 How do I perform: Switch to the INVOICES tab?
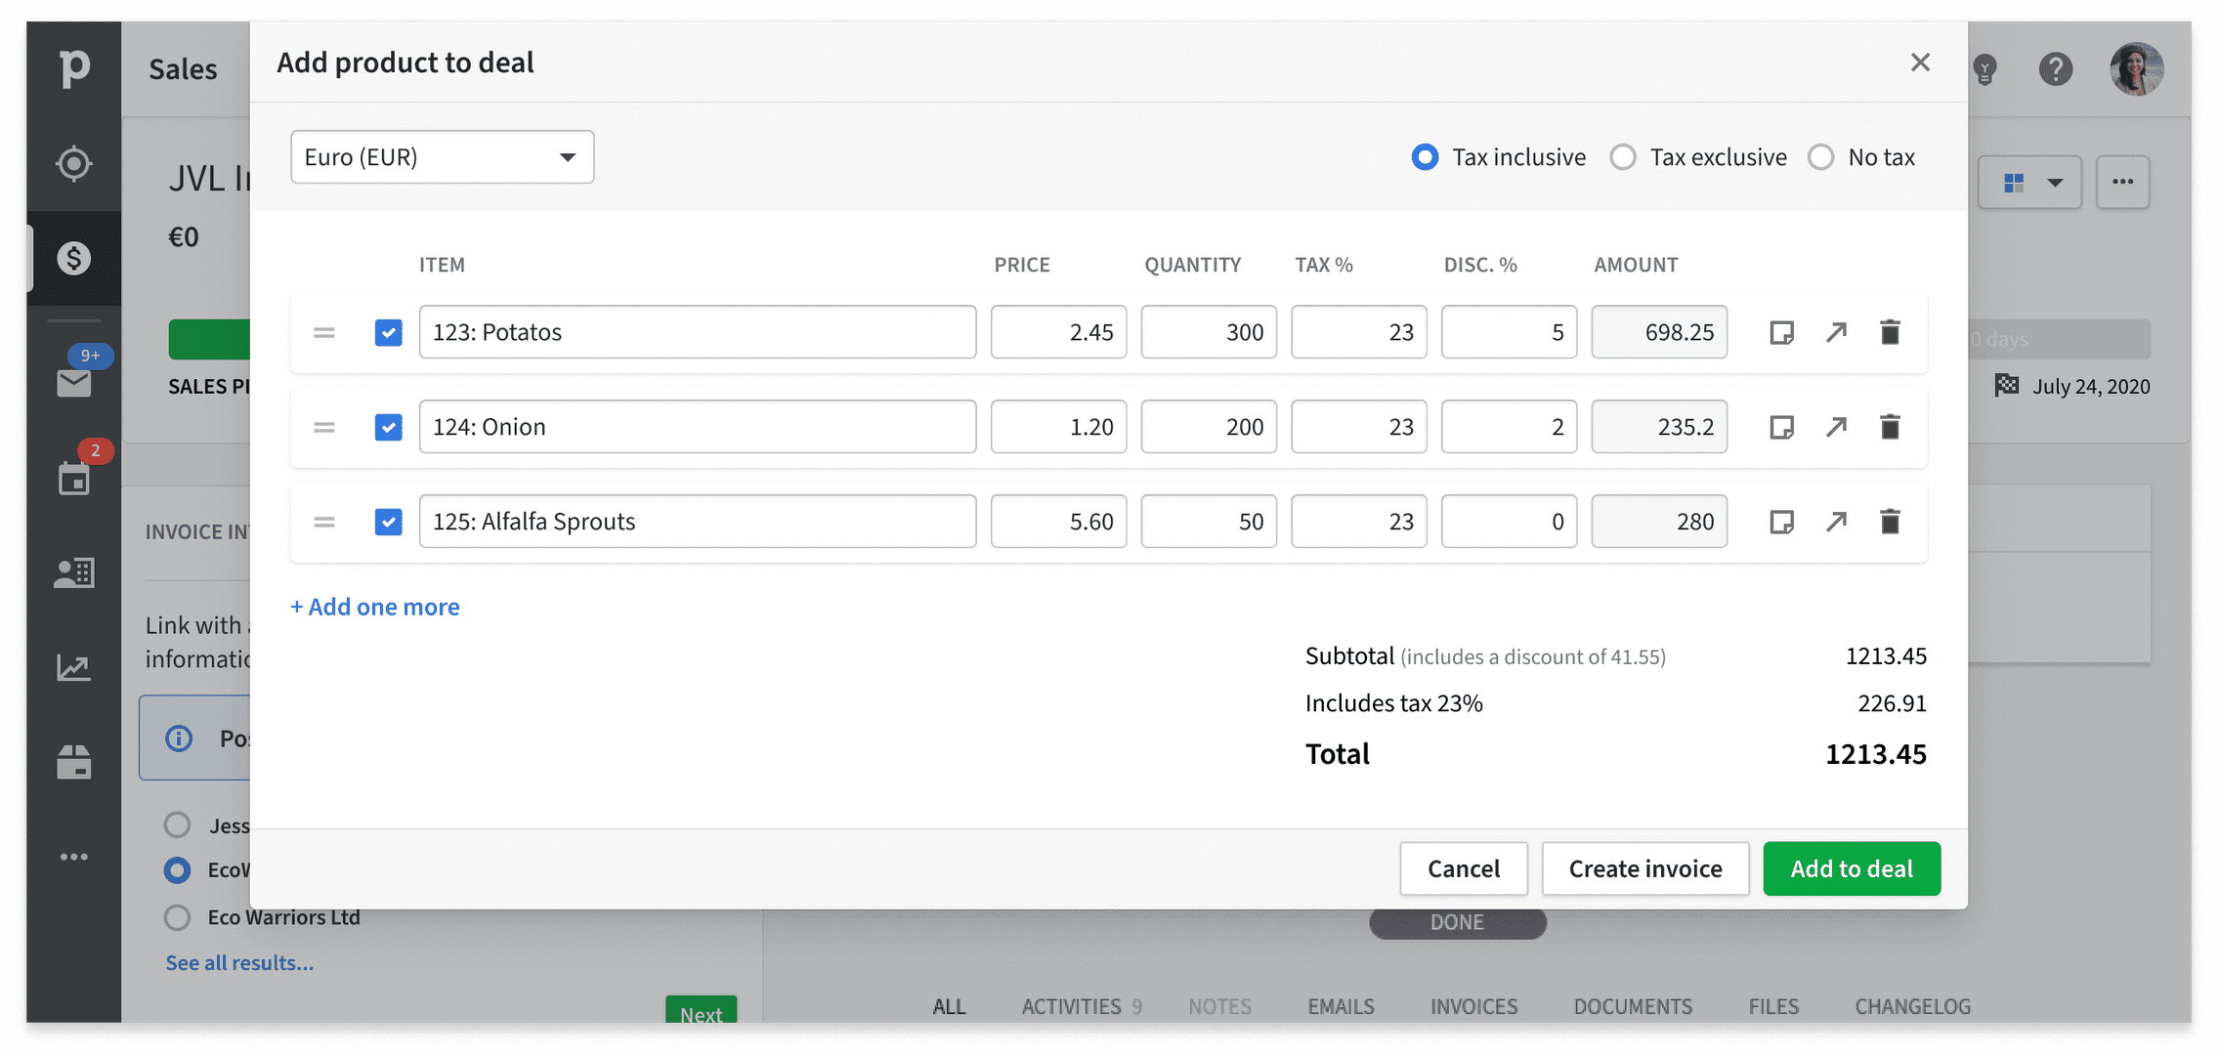point(1473,1007)
